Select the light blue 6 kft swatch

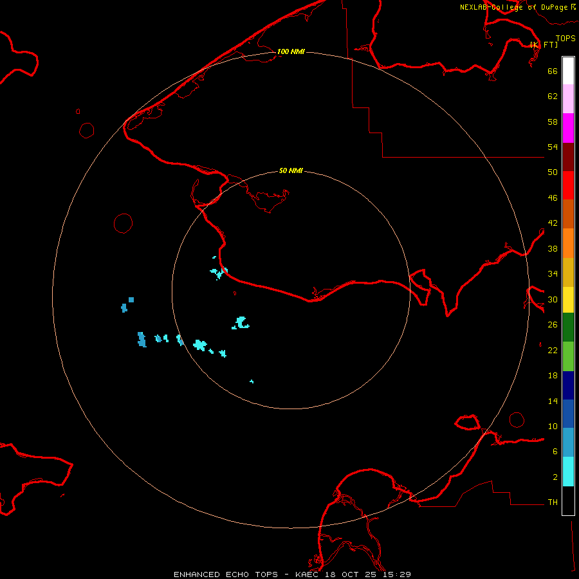(x=568, y=443)
